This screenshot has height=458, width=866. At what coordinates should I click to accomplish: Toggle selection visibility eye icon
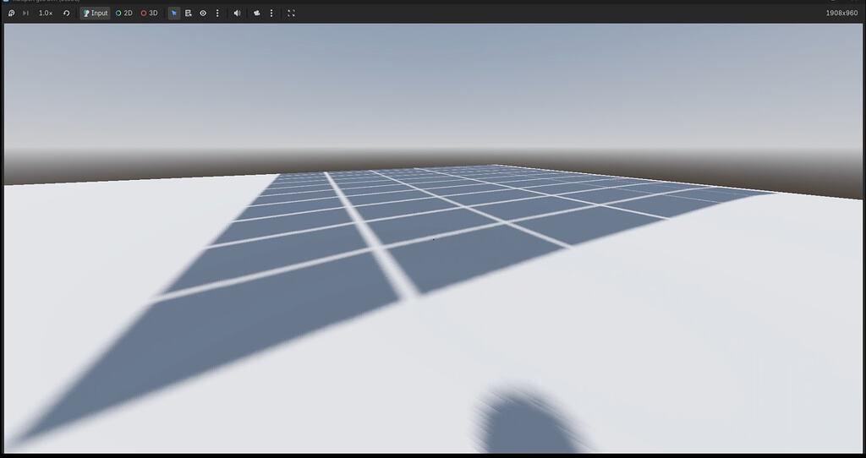203,14
